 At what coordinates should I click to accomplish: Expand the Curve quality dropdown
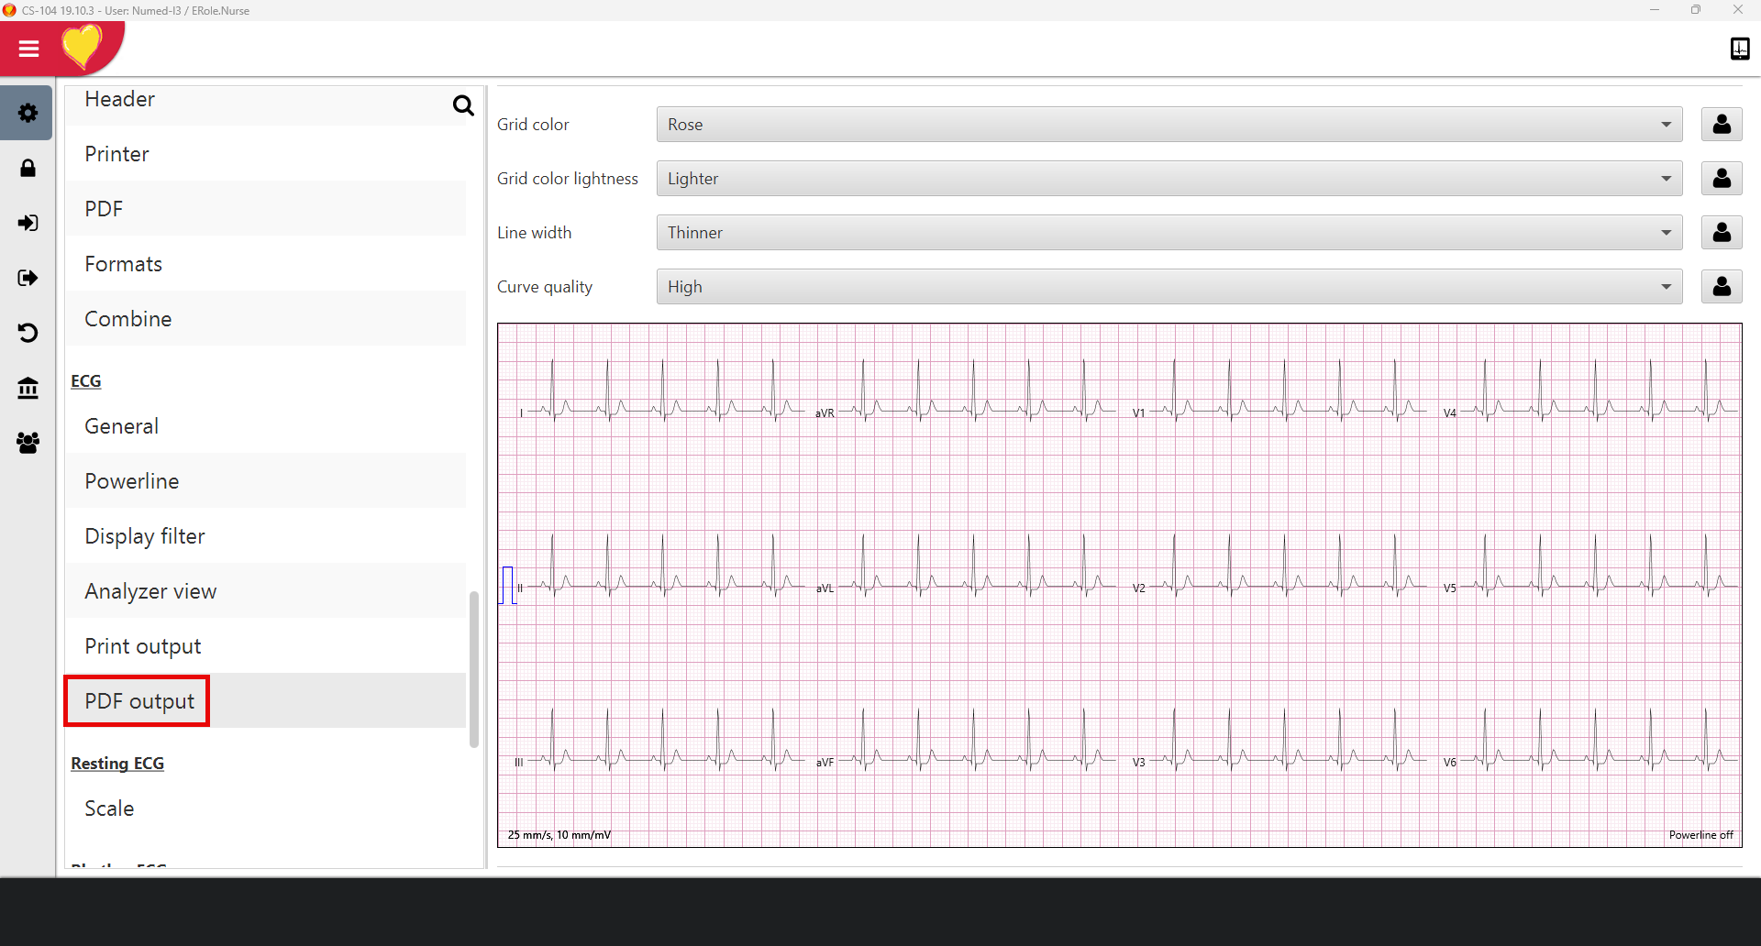[x=1168, y=287]
